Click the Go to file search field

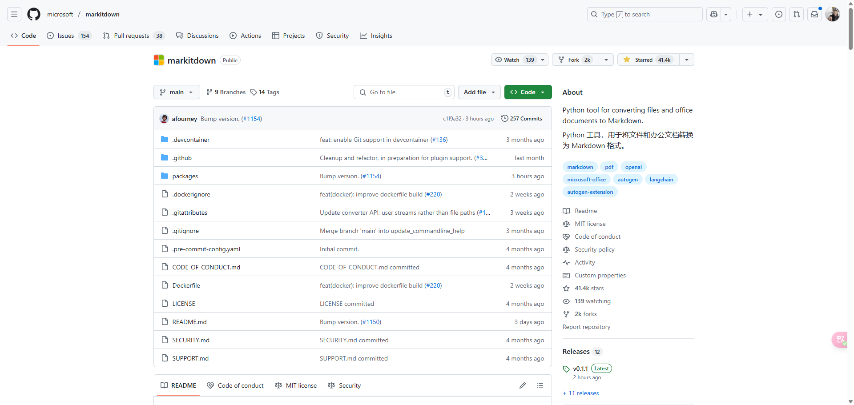click(x=404, y=92)
